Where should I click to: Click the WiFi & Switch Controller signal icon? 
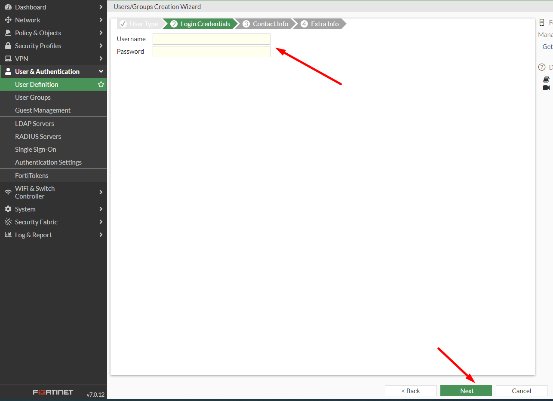pyautogui.click(x=8, y=192)
